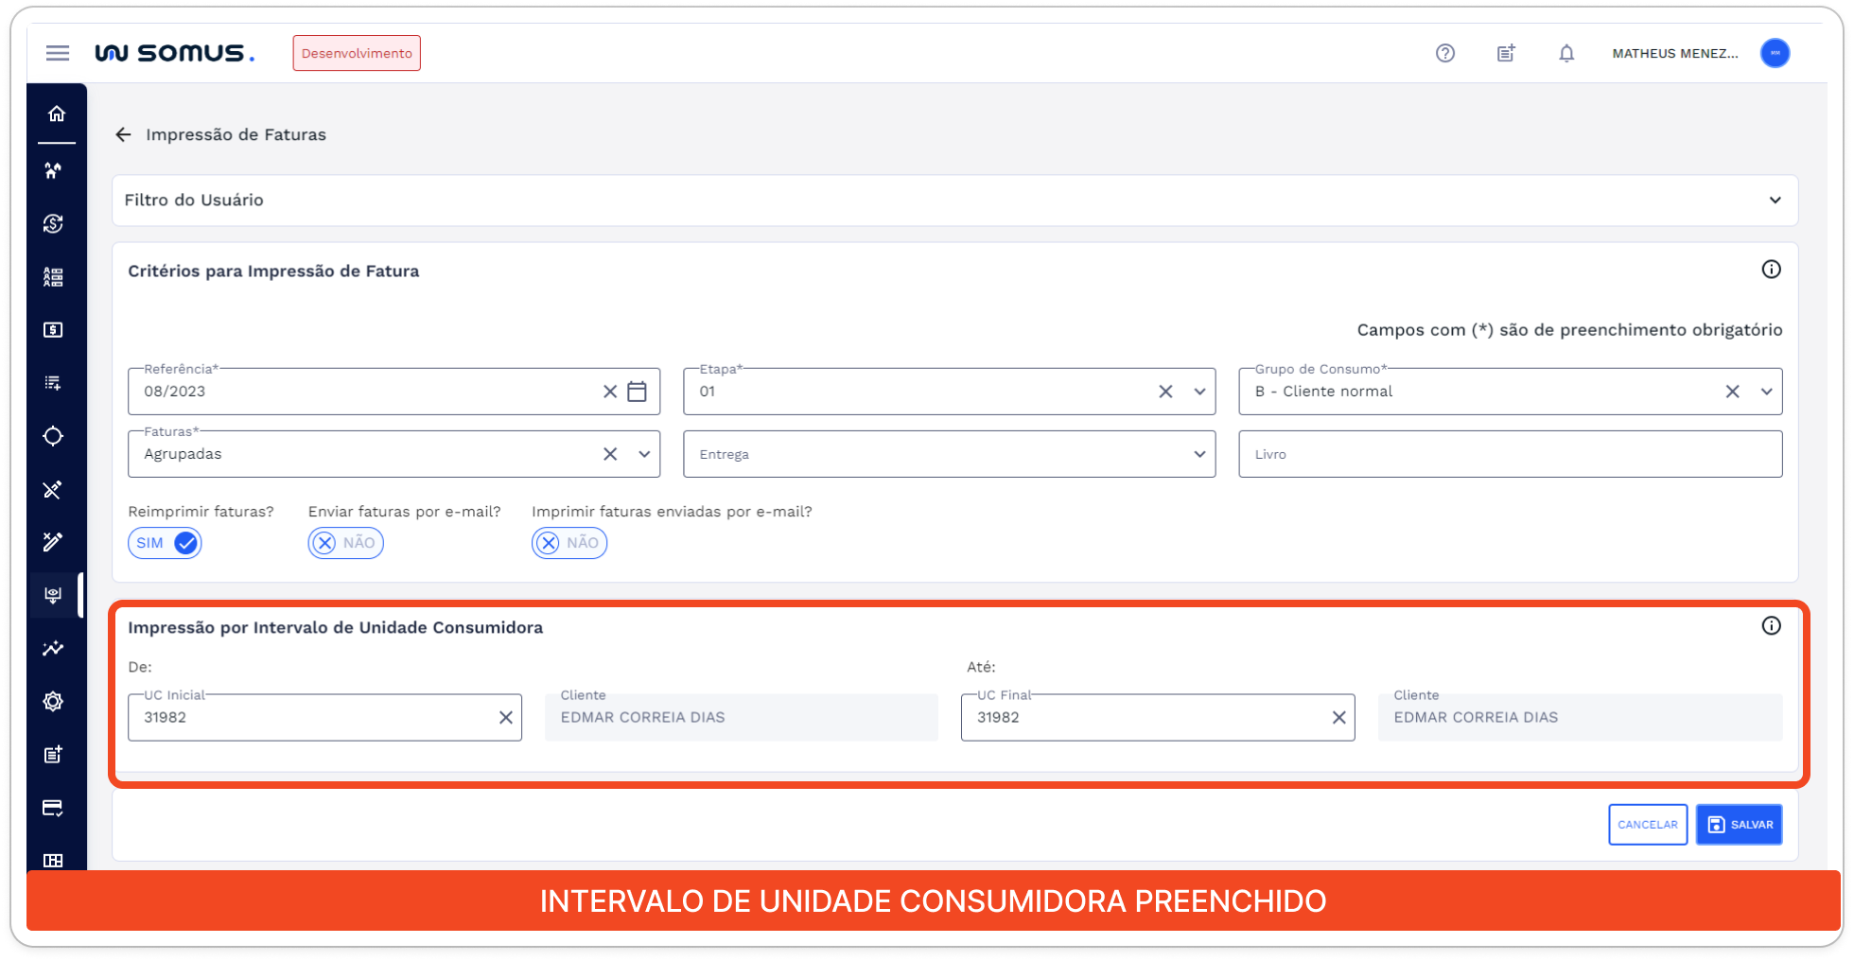Open the Home icon in the sidebar
Image resolution: width=1854 pixels, height=961 pixels.
pos(57,113)
